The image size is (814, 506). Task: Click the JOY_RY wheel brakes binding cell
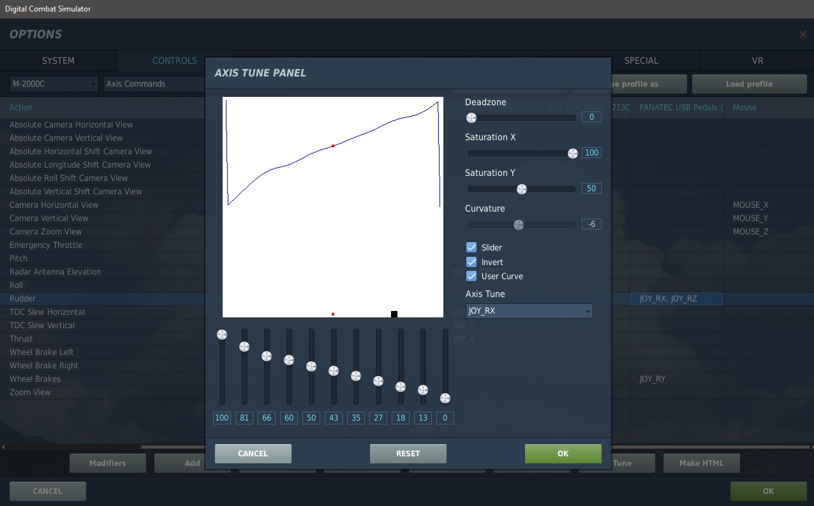click(676, 379)
